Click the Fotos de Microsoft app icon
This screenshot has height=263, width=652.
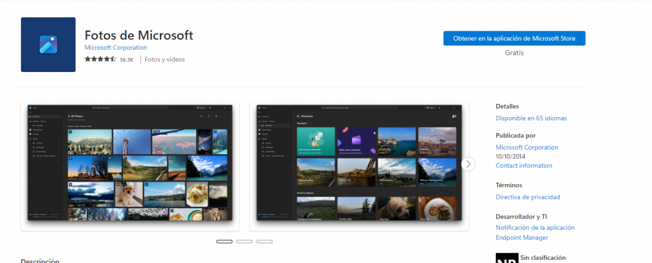48,45
